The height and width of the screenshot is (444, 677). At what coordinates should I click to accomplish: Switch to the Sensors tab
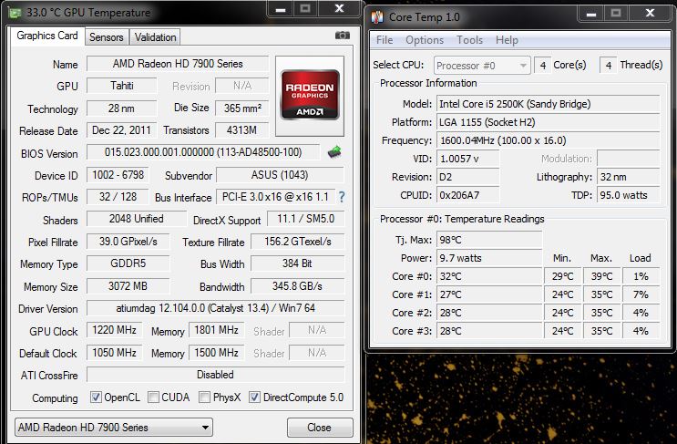(x=107, y=37)
